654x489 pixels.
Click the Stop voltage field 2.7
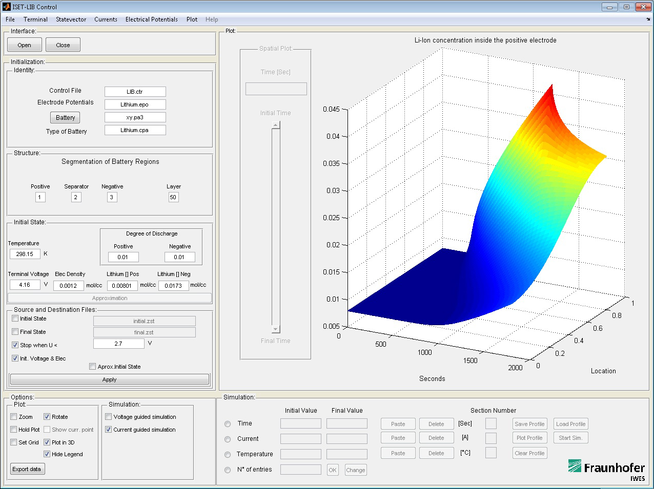119,344
